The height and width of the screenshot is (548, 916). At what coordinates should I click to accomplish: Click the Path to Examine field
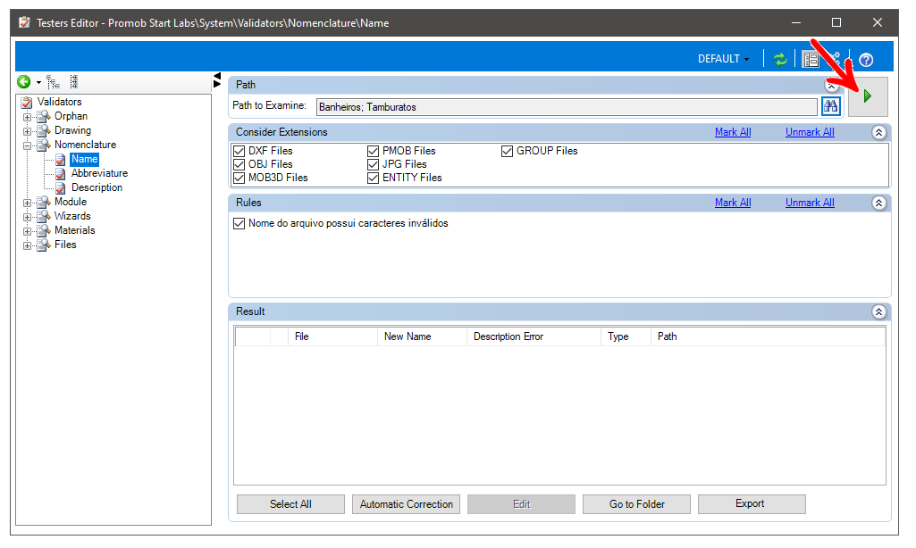click(x=567, y=107)
